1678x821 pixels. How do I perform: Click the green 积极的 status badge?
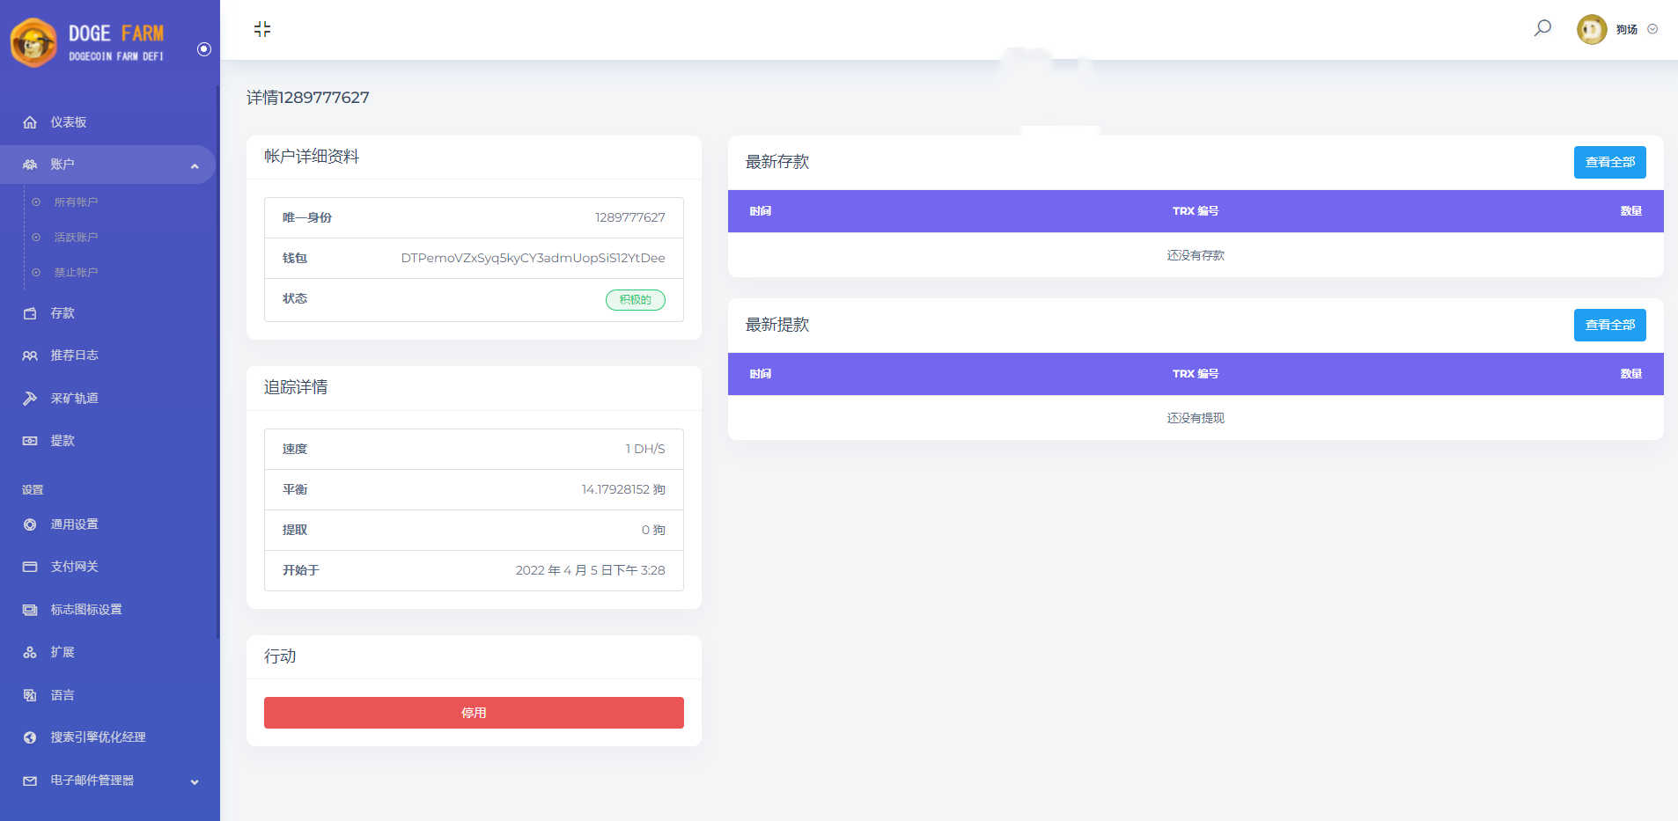(x=635, y=300)
